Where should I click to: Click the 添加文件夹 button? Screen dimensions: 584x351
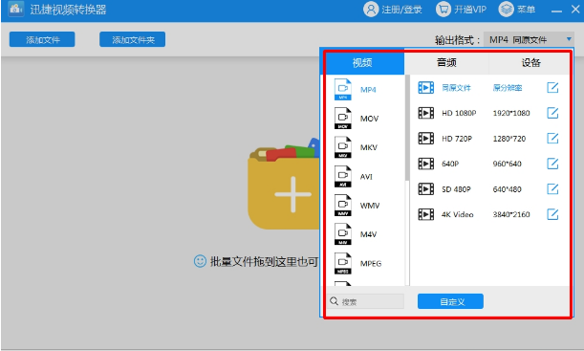click(x=132, y=39)
